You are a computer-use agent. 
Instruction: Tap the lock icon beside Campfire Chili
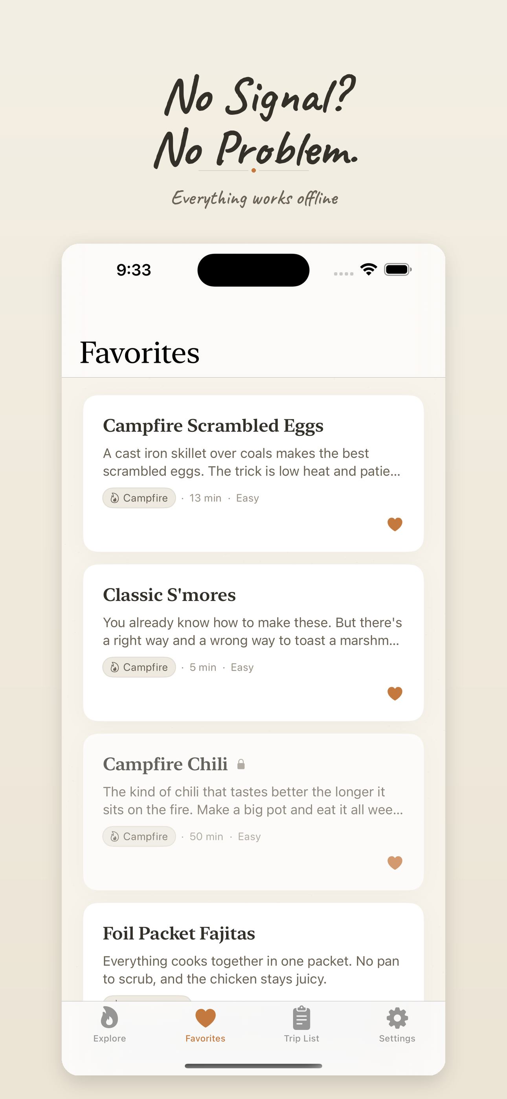[x=241, y=764]
